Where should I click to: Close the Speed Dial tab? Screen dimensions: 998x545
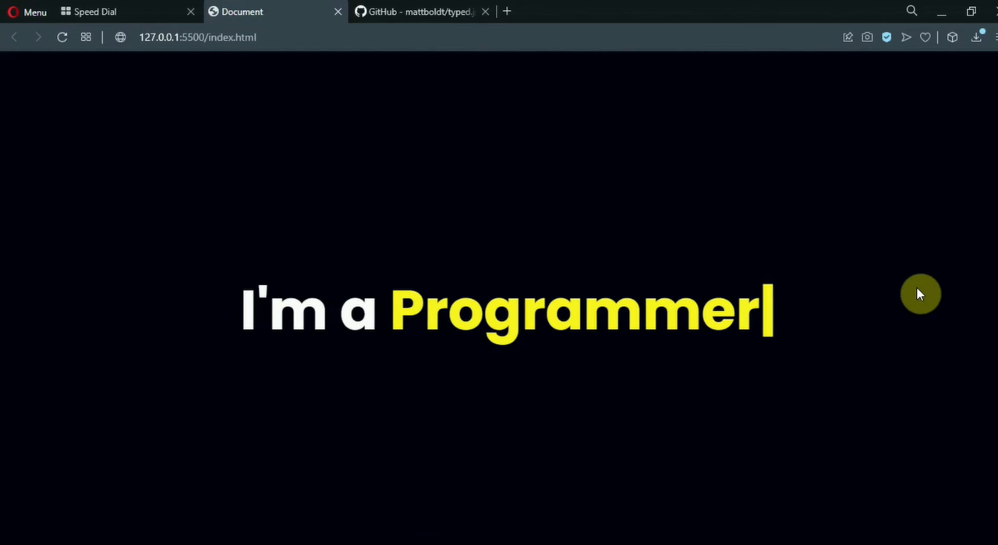[190, 12]
